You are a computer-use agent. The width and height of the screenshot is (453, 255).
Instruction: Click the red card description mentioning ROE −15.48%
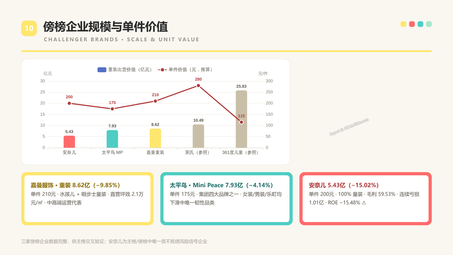tap(364, 198)
